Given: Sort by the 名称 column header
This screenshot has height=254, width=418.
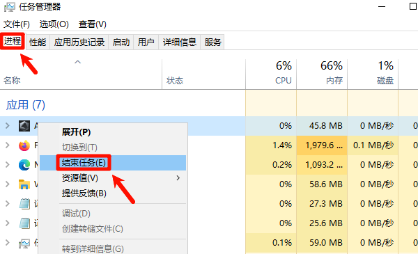Looking at the screenshot, I should (81, 74).
